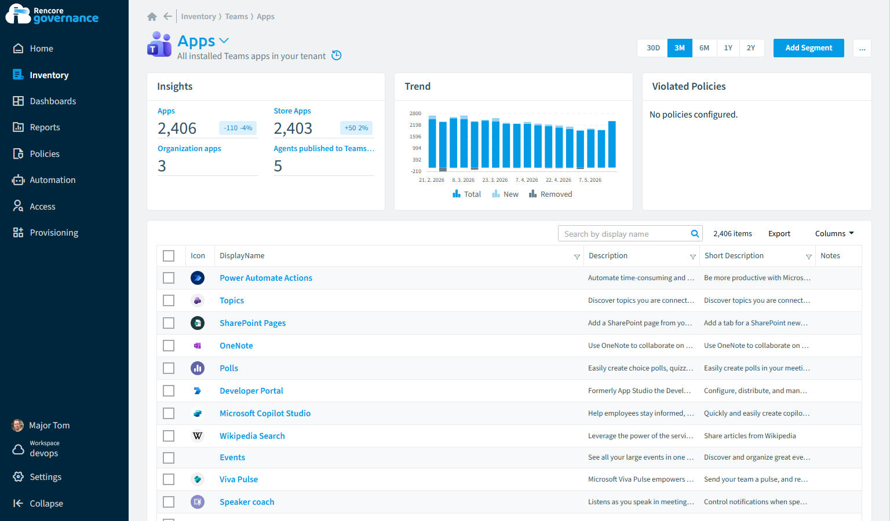Check the Power Automate Actions row

click(169, 278)
